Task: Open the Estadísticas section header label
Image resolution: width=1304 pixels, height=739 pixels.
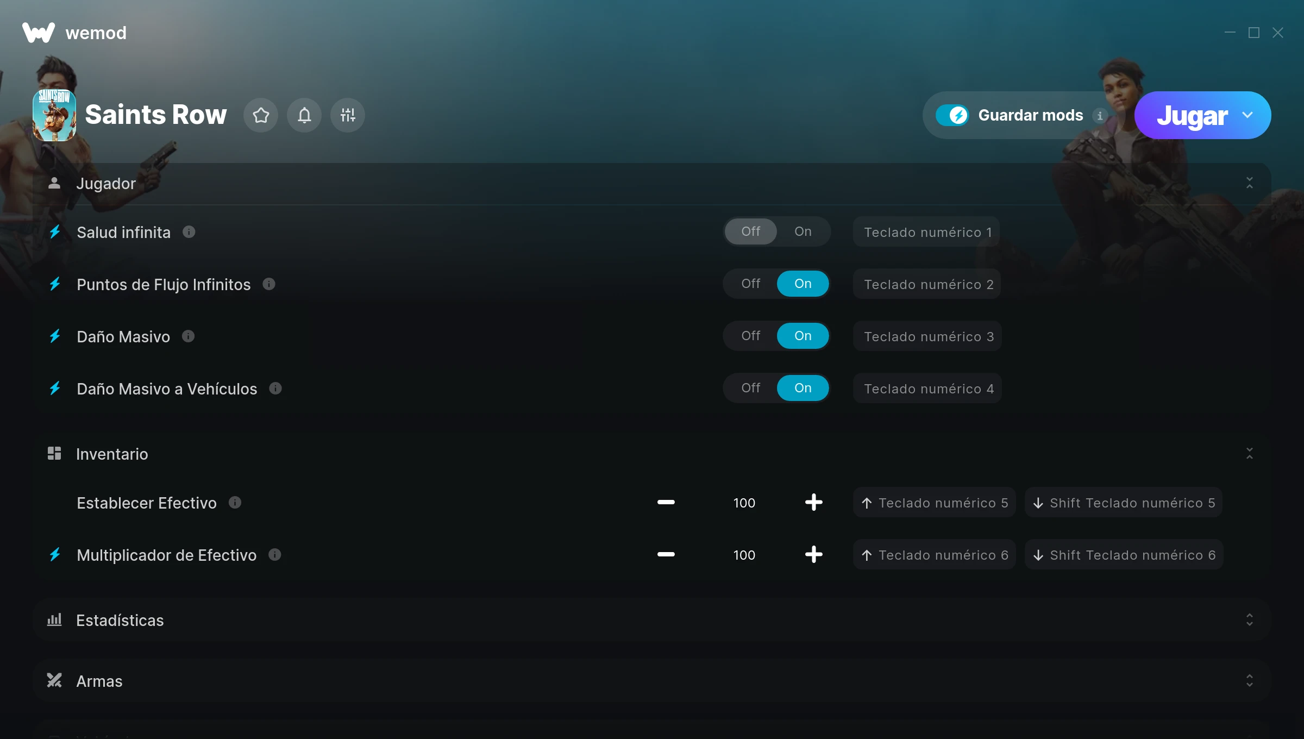Action: tap(120, 620)
